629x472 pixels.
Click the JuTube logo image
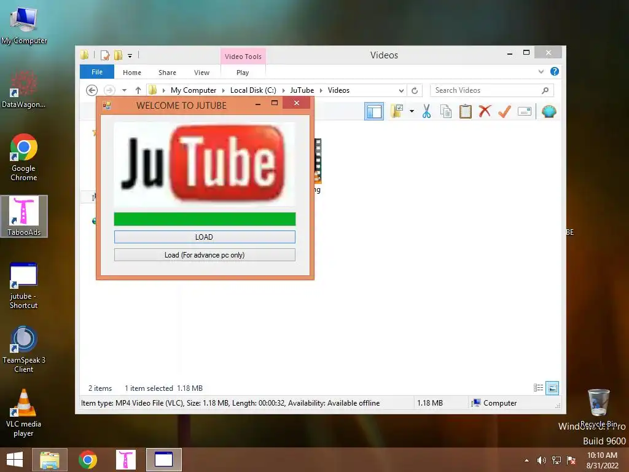click(x=205, y=164)
